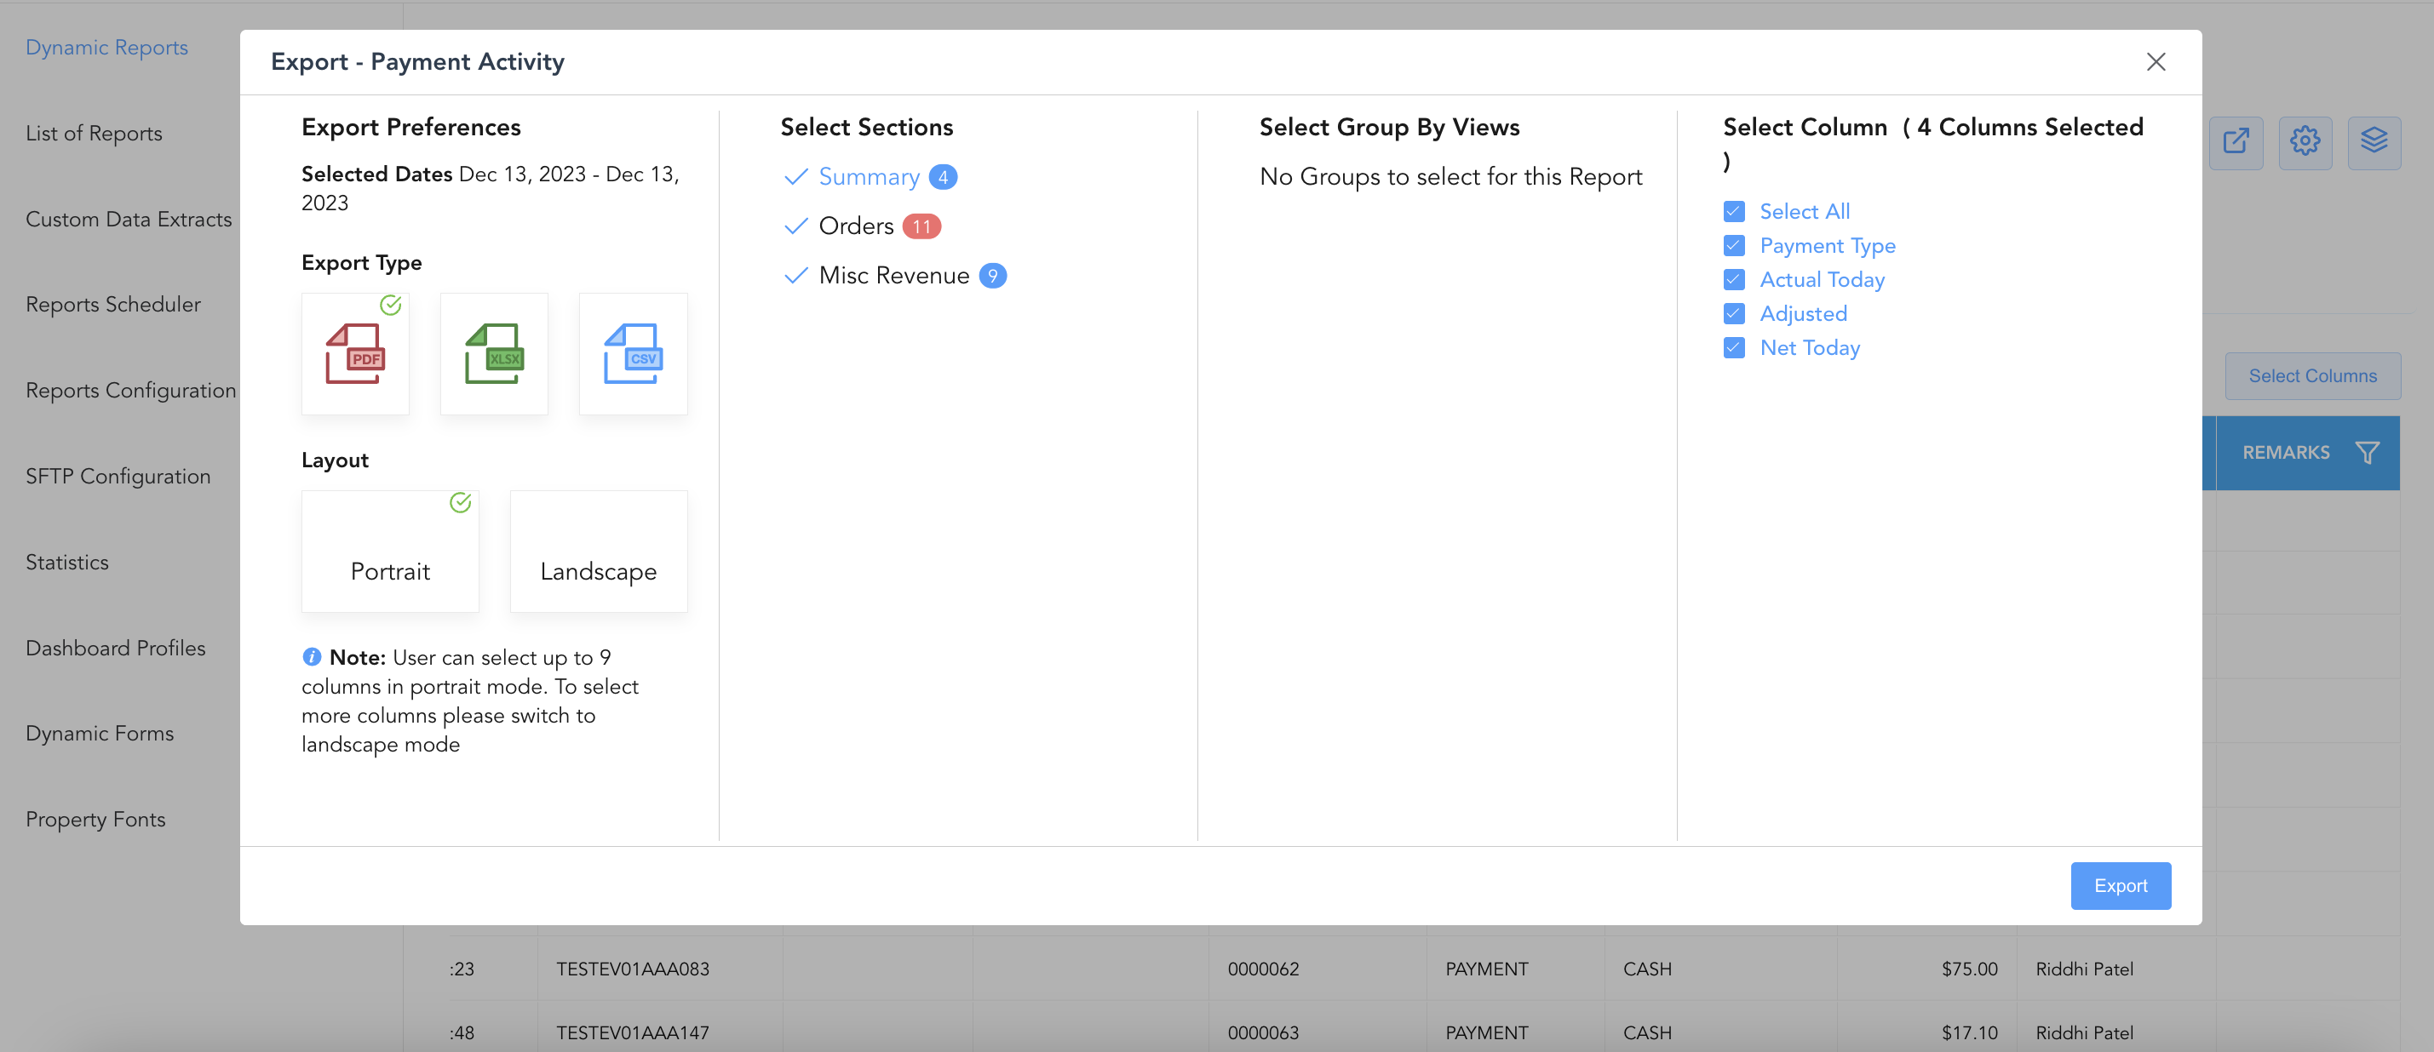Choose XLSX export type icon

[x=493, y=353]
